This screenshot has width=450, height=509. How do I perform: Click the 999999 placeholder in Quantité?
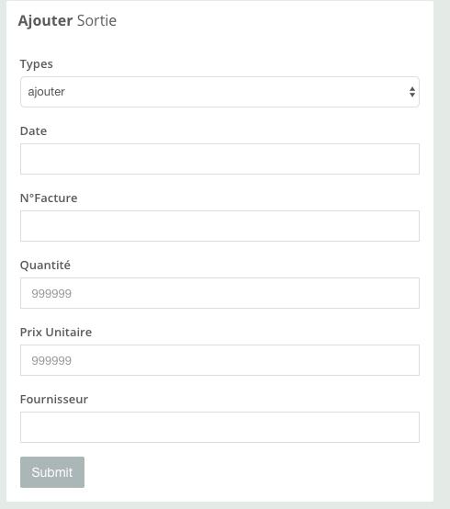[51, 294]
